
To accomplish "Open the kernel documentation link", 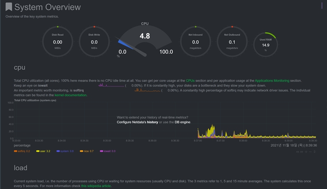I will click(x=71, y=95).
